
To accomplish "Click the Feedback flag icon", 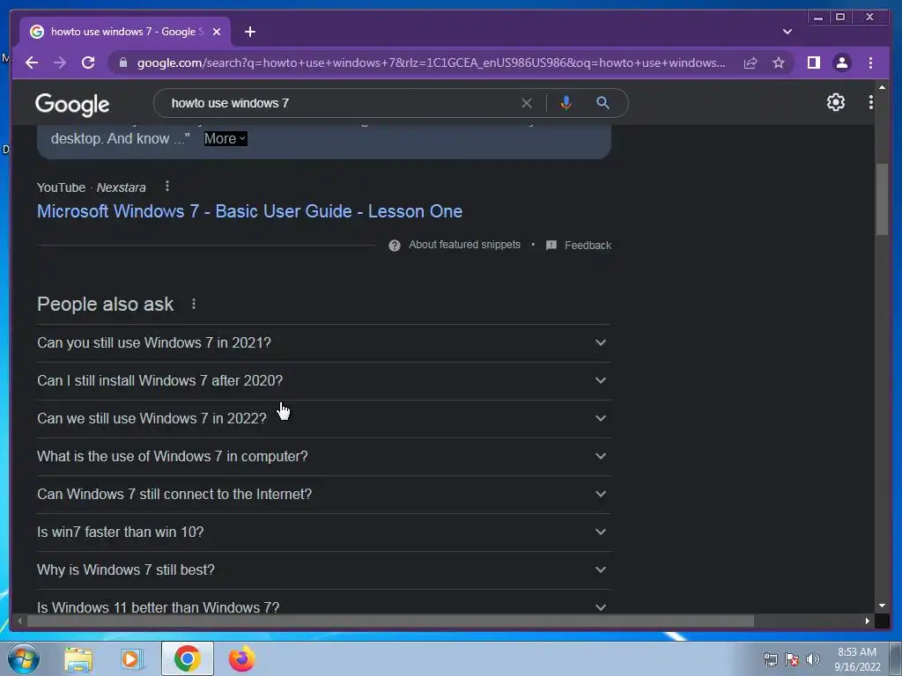I will (551, 246).
